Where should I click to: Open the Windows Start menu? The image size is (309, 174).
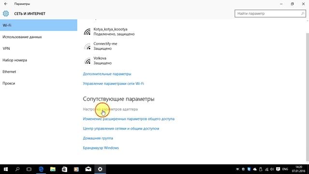coord(6,169)
